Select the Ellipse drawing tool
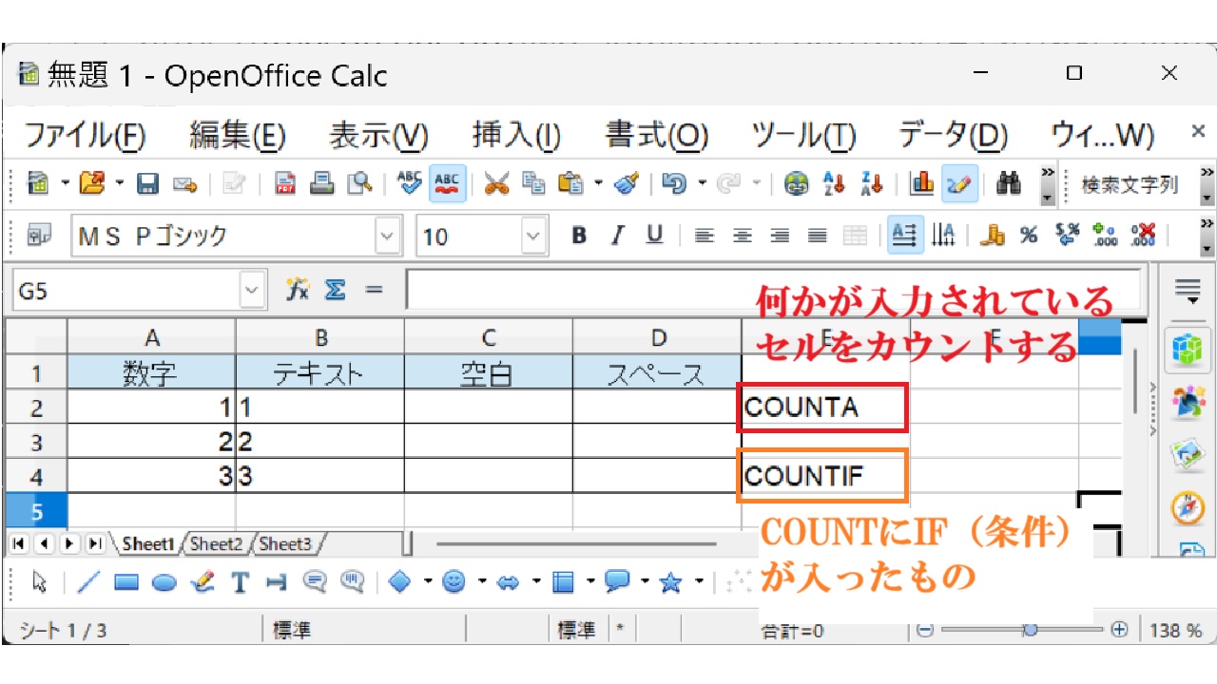The image size is (1217, 684). pyautogui.click(x=164, y=582)
